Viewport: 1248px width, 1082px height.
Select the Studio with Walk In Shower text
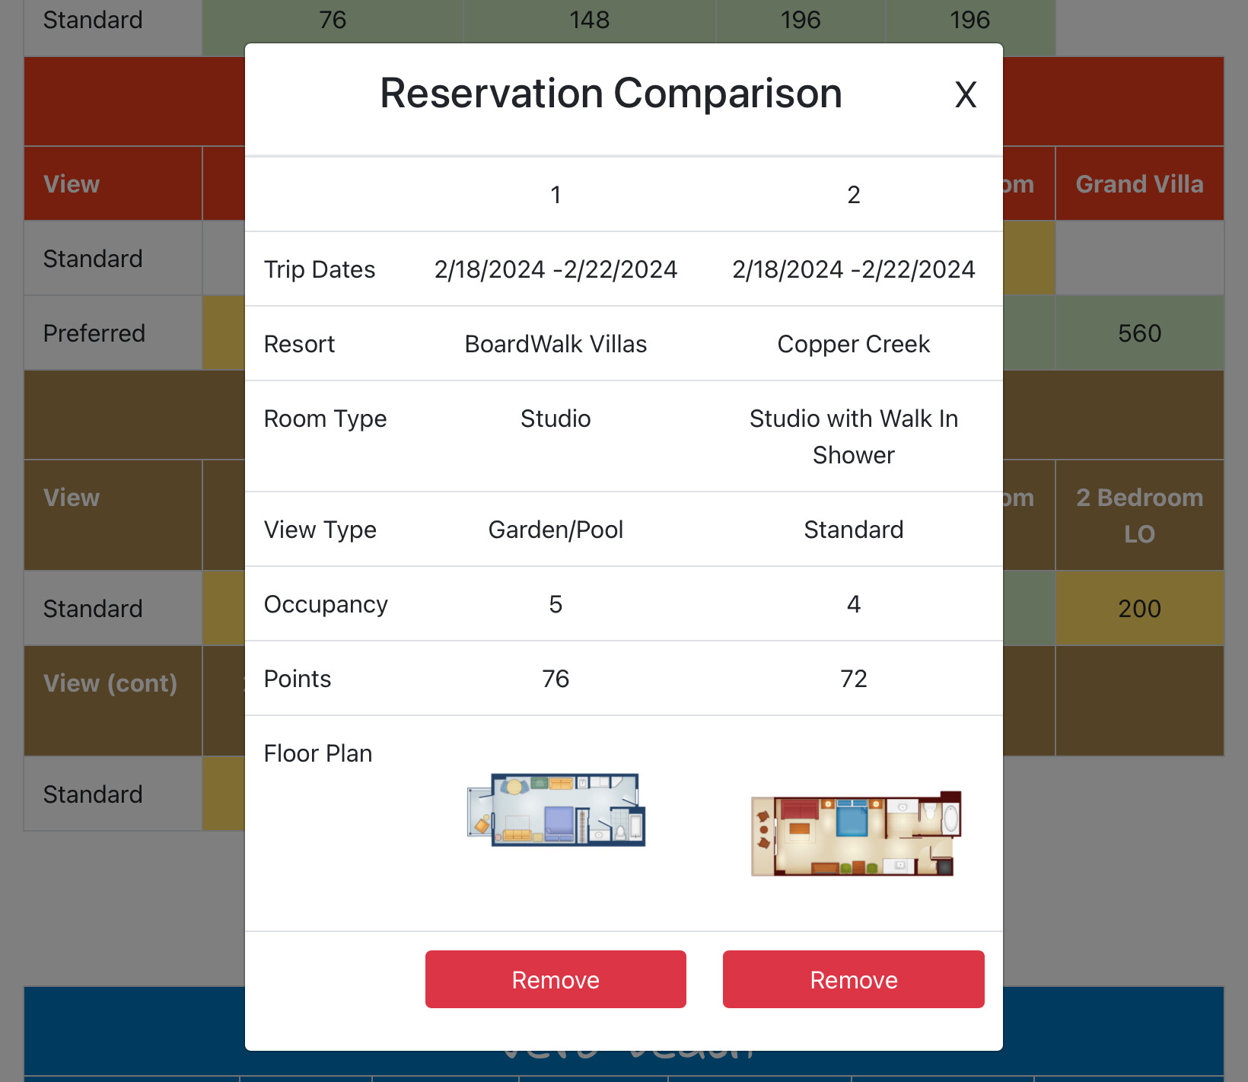tap(853, 437)
